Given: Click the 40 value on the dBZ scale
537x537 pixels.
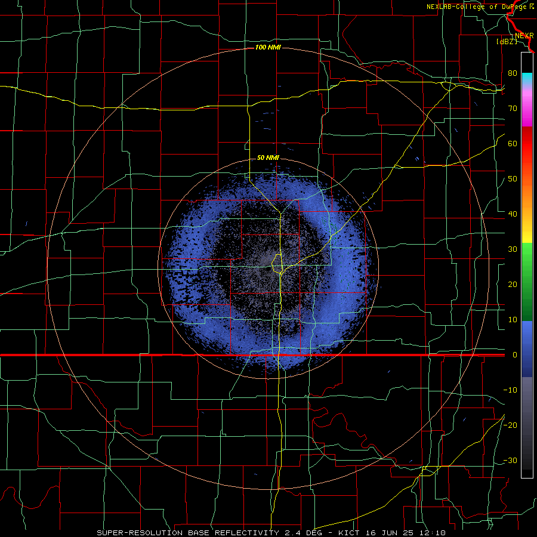Looking at the screenshot, I should [513, 214].
